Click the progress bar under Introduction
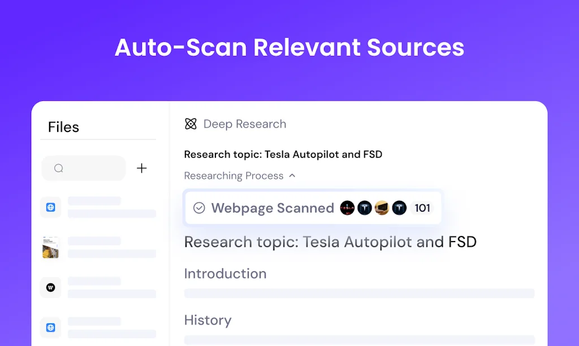This screenshot has height=346, width=579. point(359,293)
